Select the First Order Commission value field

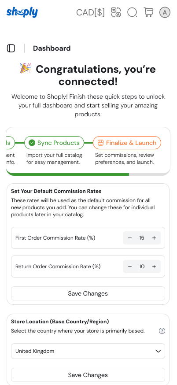pyautogui.click(x=142, y=238)
